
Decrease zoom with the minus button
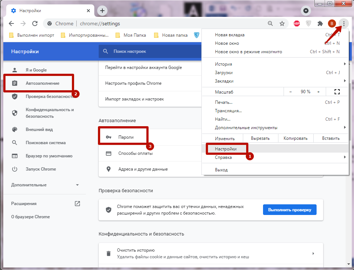(x=291, y=92)
